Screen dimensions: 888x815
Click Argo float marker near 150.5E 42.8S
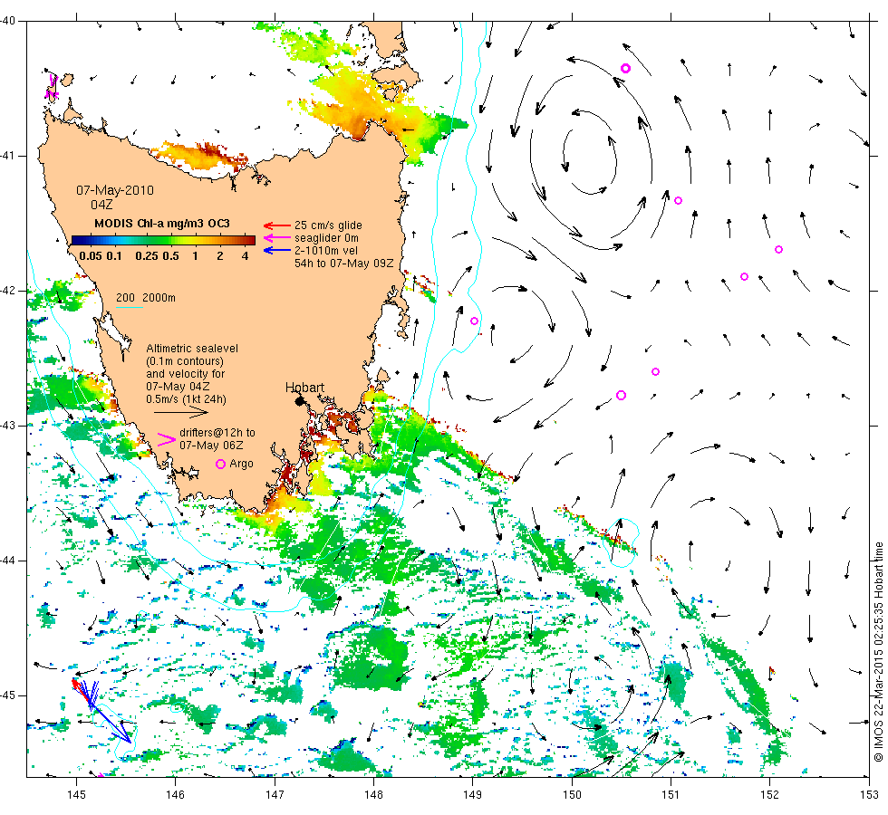coord(621,395)
